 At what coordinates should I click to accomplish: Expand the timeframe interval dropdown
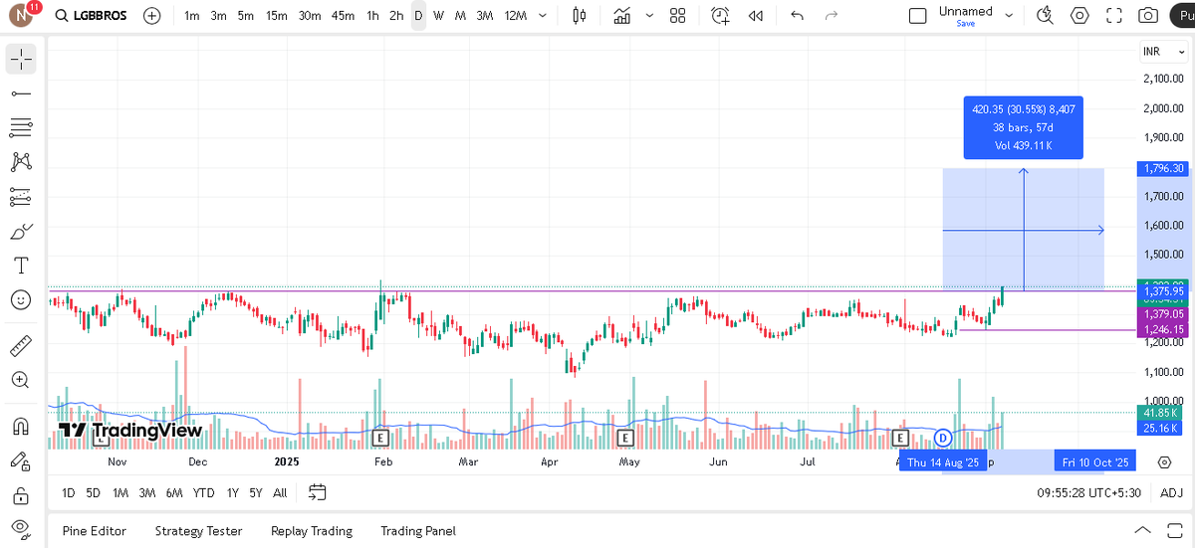542,16
